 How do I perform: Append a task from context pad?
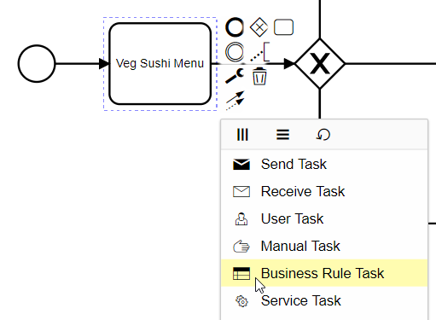click(x=283, y=27)
